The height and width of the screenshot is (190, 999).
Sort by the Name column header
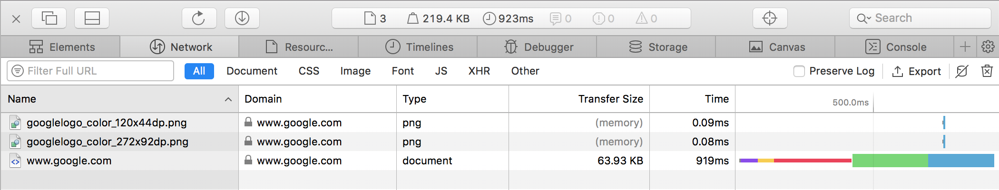(x=119, y=99)
